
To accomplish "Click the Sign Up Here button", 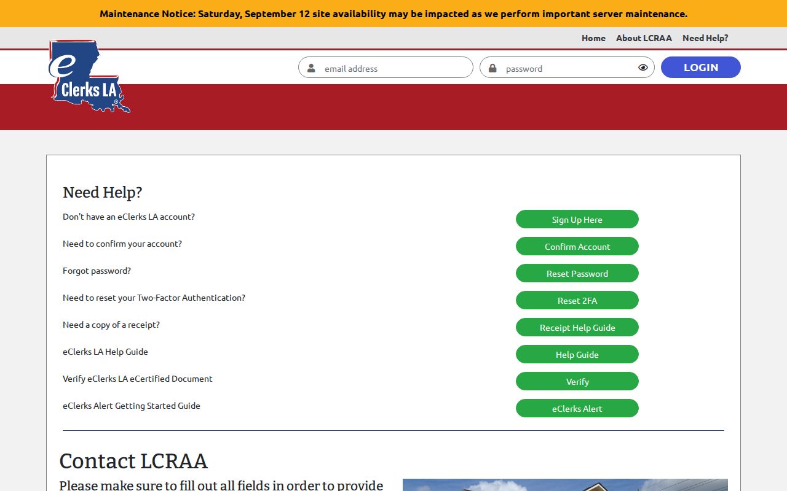I will coord(577,219).
